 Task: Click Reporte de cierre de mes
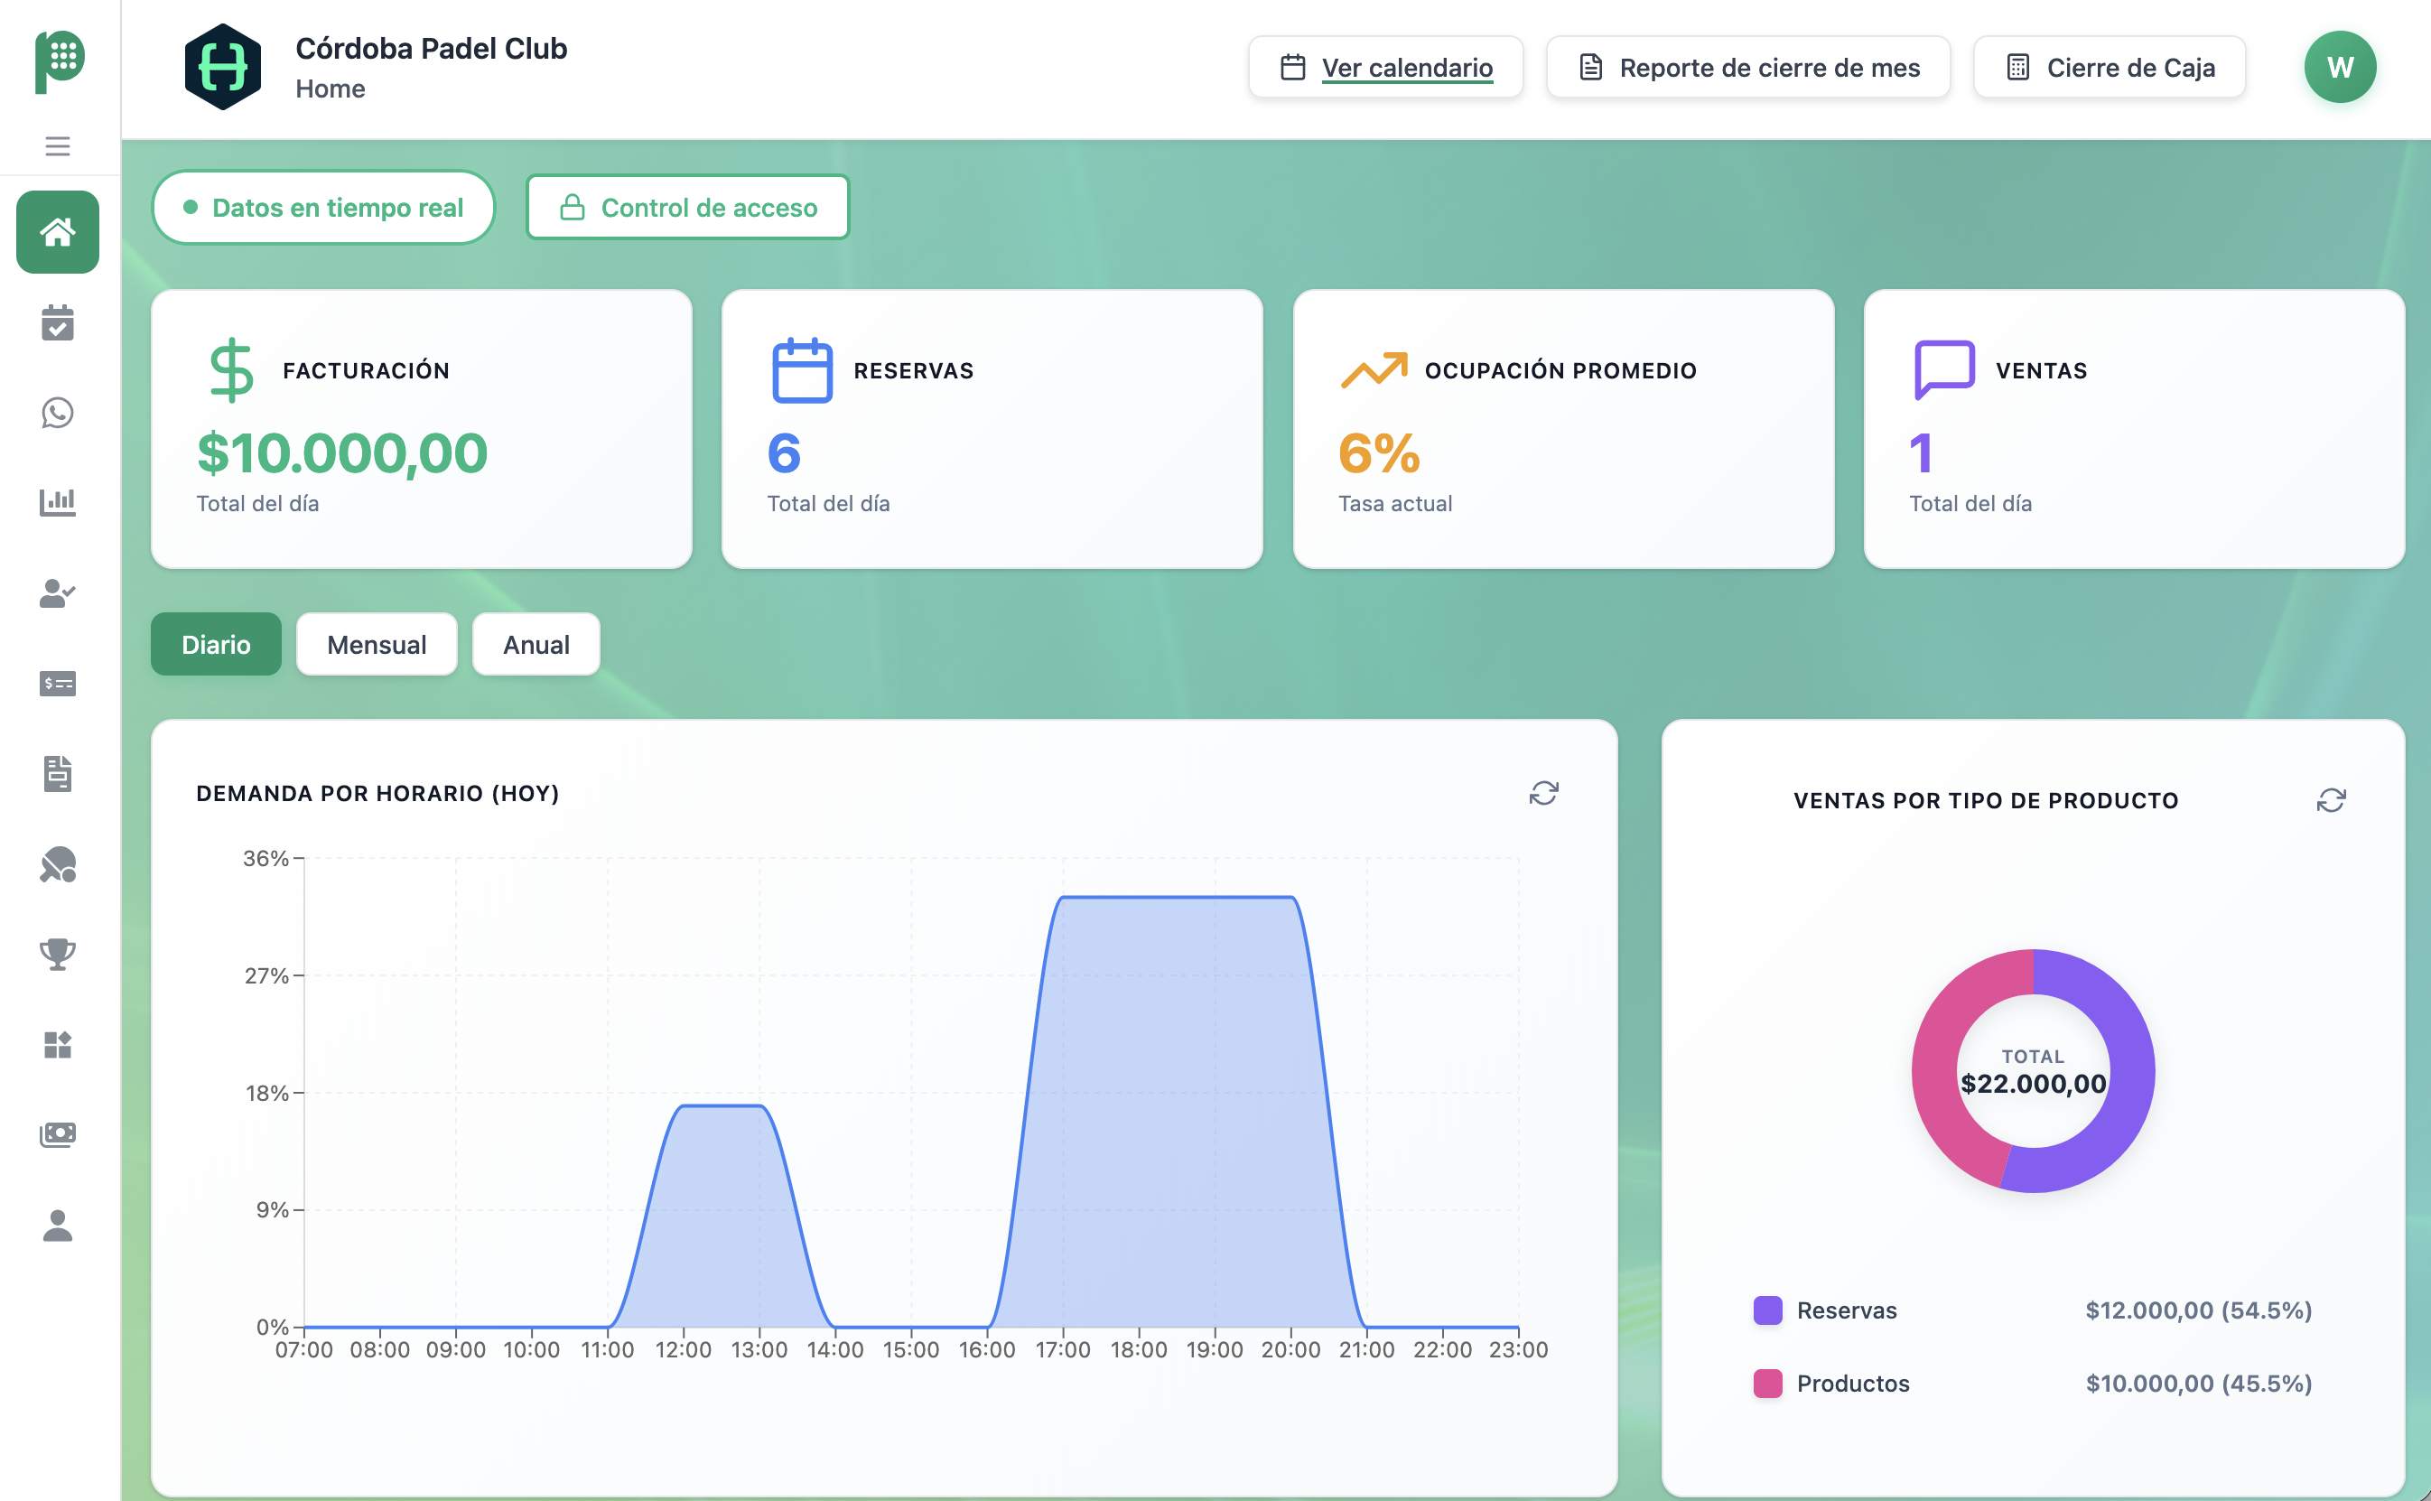pyautogui.click(x=1747, y=67)
